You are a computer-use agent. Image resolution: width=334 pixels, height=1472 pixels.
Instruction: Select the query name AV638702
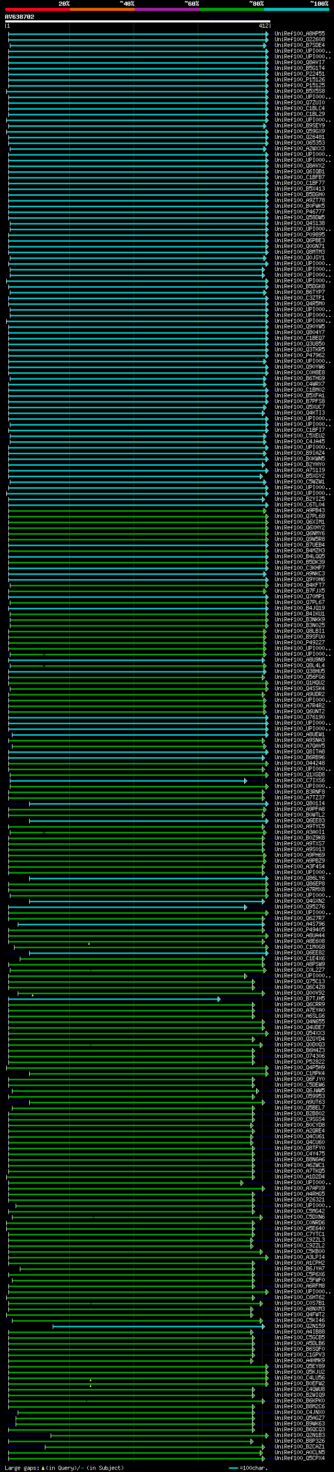tap(19, 17)
